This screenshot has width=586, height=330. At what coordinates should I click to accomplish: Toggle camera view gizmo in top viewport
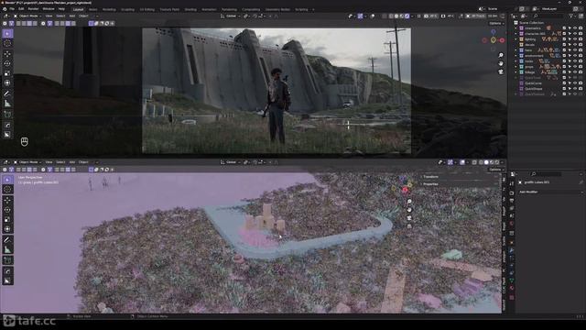[501, 71]
